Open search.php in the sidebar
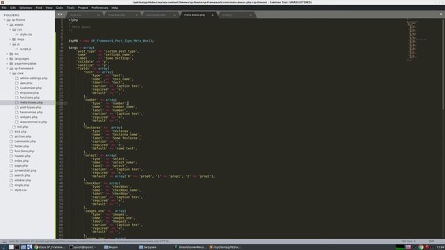Image resolution: width=445 pixels, height=250 pixels. [x=22, y=176]
